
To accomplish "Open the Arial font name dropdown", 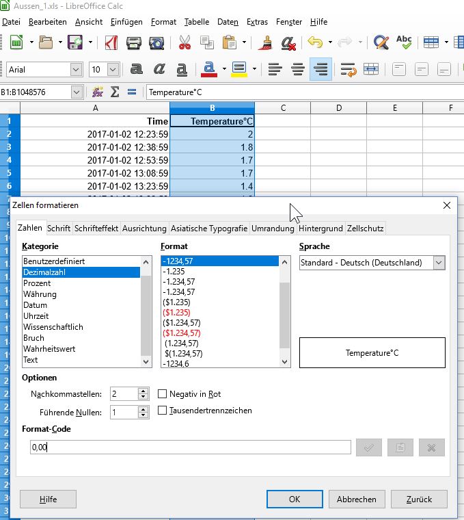I will (76, 70).
